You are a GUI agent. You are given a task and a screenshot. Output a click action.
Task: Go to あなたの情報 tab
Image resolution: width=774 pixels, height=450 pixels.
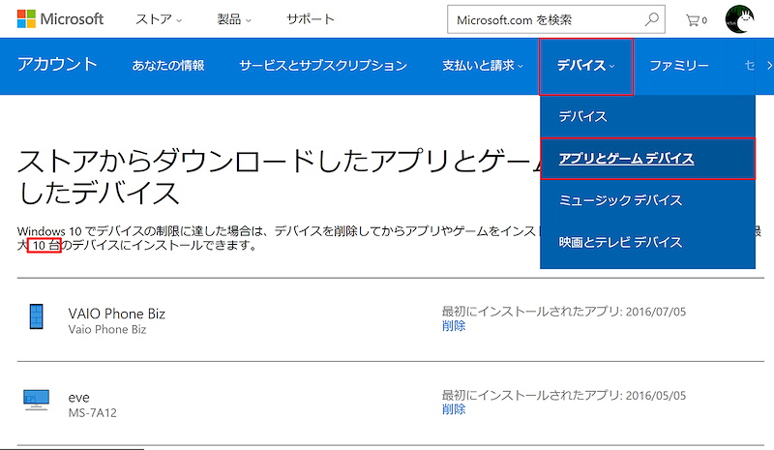(x=167, y=65)
